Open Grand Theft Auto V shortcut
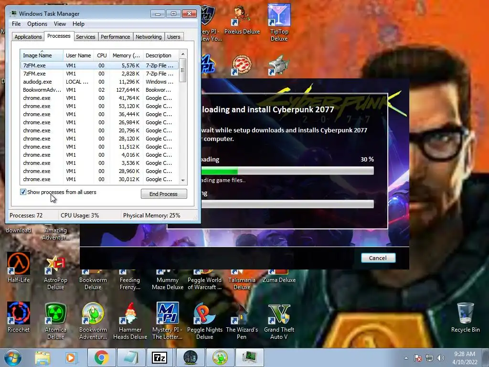The height and width of the screenshot is (367, 489). [279, 321]
